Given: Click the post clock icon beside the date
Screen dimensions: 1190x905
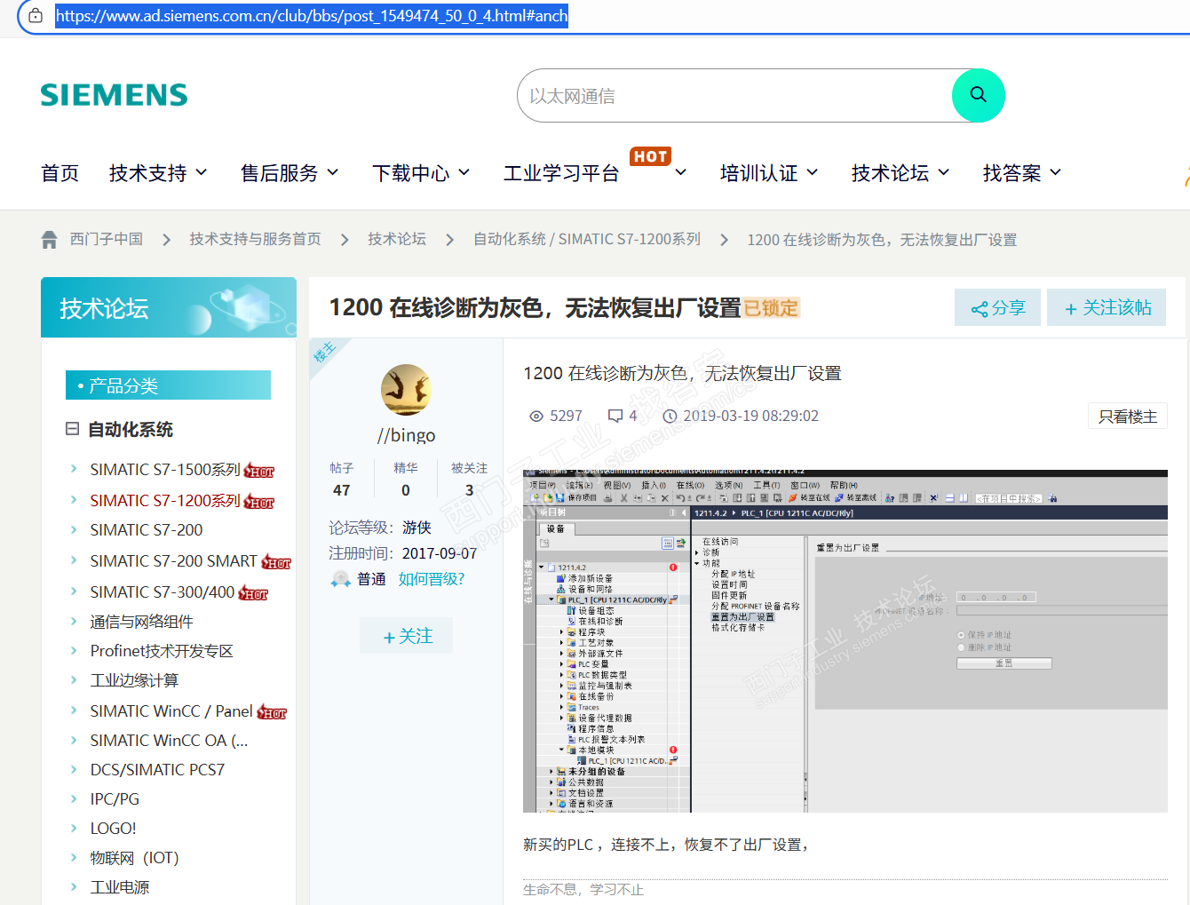Looking at the screenshot, I should [670, 416].
